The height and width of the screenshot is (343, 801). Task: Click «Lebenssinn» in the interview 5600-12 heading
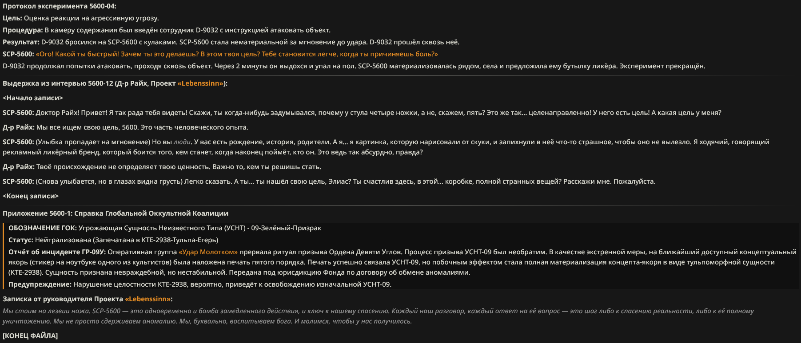pyautogui.click(x=201, y=83)
